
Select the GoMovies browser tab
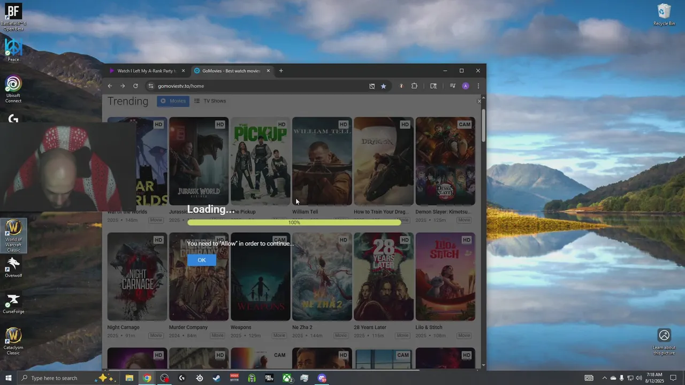coord(232,71)
